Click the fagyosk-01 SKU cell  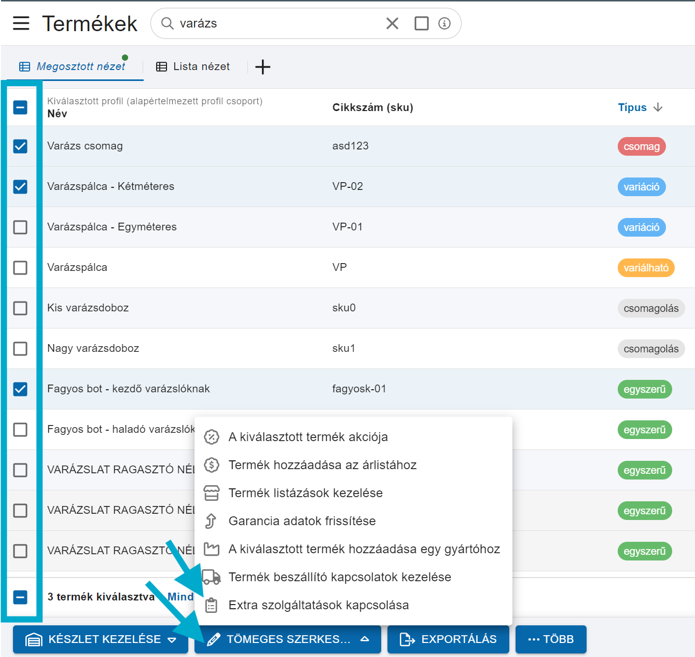(x=359, y=389)
